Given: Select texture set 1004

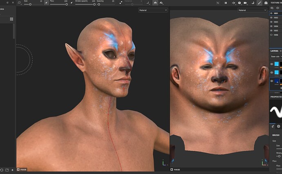Looking at the screenshot, I should [x=276, y=26].
